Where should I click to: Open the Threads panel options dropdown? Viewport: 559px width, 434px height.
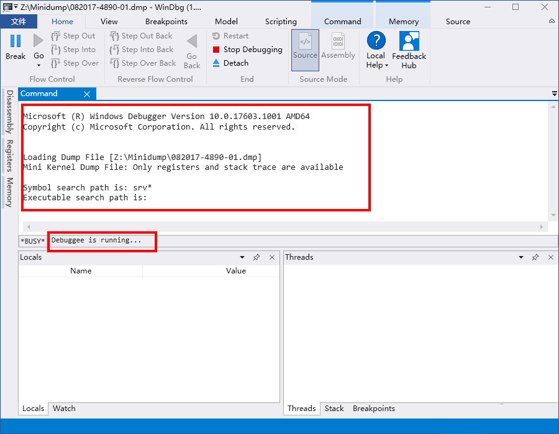click(520, 257)
